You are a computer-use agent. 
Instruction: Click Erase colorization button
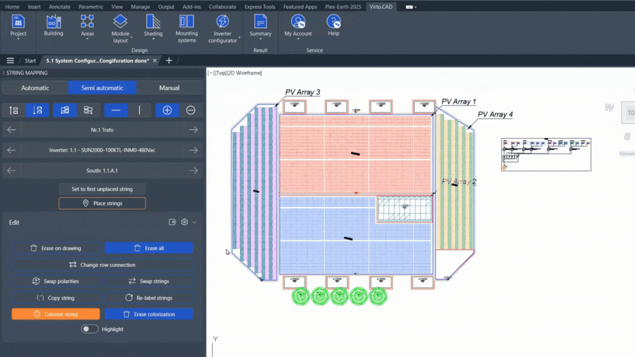click(149, 314)
